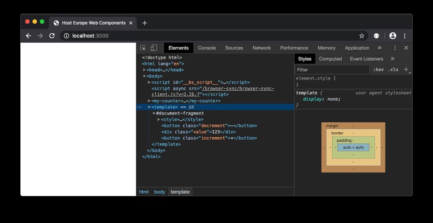This screenshot has width=433, height=223.
Task: Select the Host Europe Web Components tab
Action: point(93,23)
